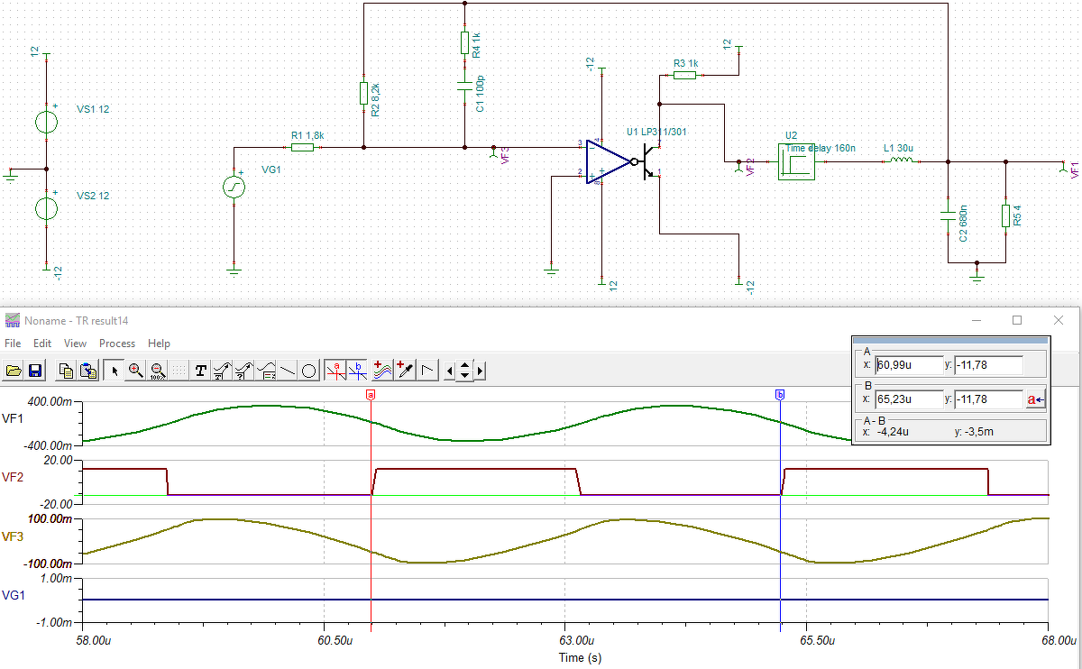1082x669 pixels.
Task: Click the VF1 curve label
Action: (x=13, y=418)
